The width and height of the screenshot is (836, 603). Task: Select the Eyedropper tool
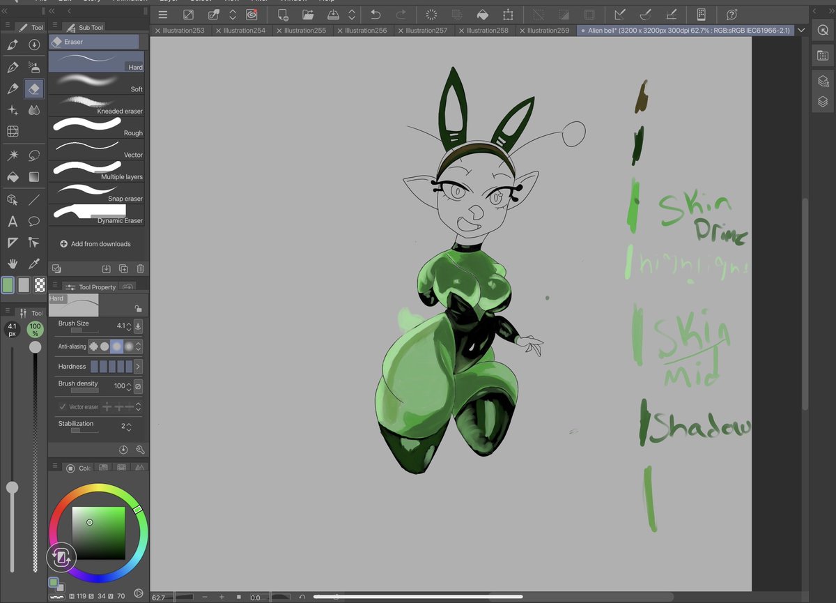point(33,264)
